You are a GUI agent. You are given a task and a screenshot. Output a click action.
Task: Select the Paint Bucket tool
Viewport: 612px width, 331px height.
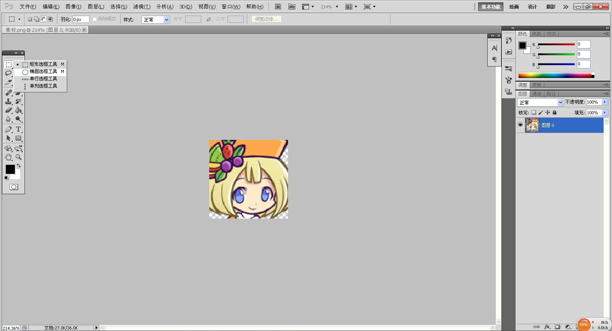click(18, 110)
